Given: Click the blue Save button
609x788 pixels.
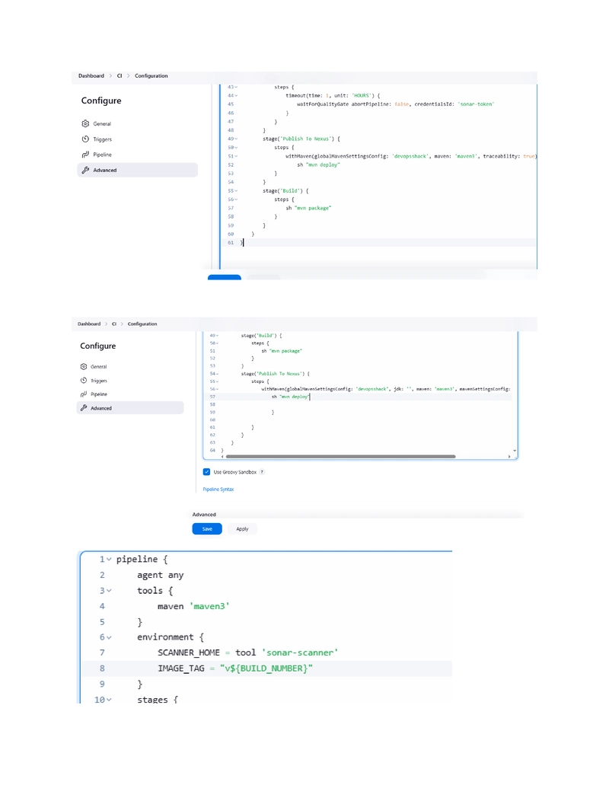Looking at the screenshot, I should [207, 528].
